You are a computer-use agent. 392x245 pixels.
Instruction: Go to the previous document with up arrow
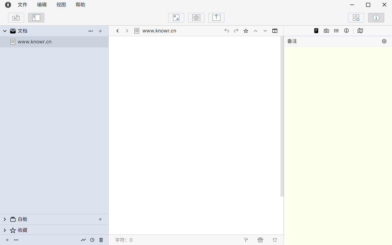tap(256, 31)
